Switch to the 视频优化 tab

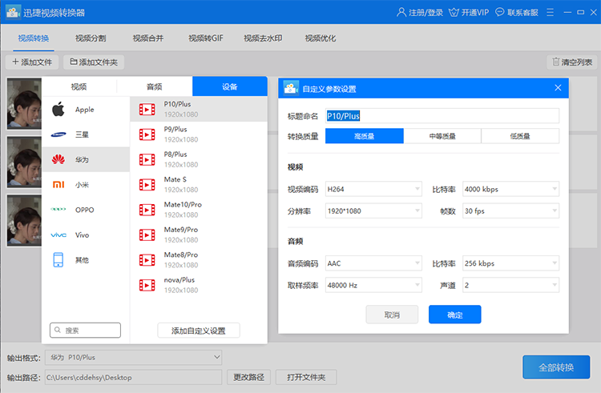(x=320, y=38)
